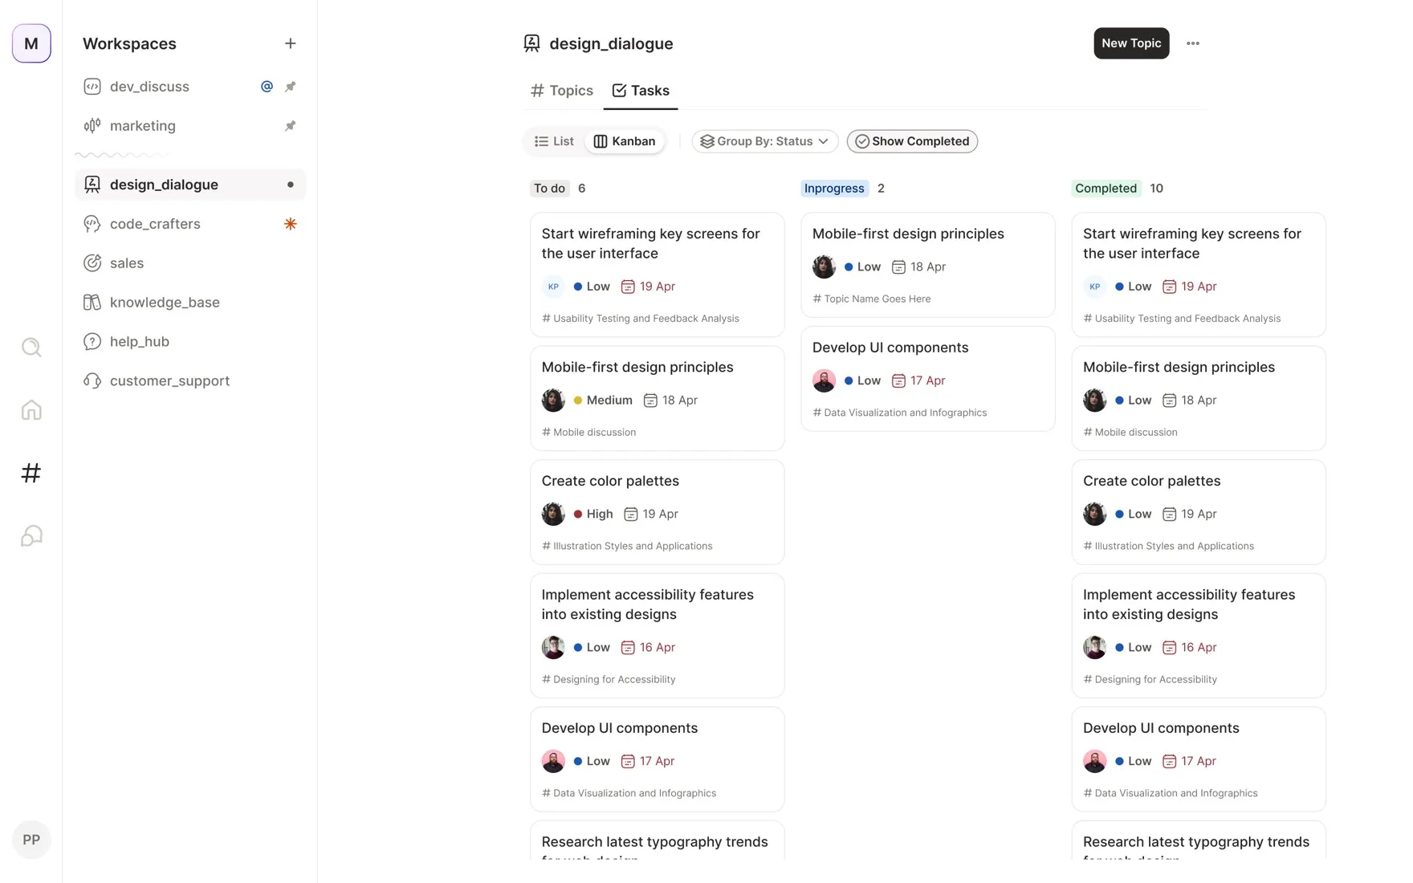Click High priority dot on Create color palettes
Image resolution: width=1413 pixels, height=883 pixels.
coord(578,514)
